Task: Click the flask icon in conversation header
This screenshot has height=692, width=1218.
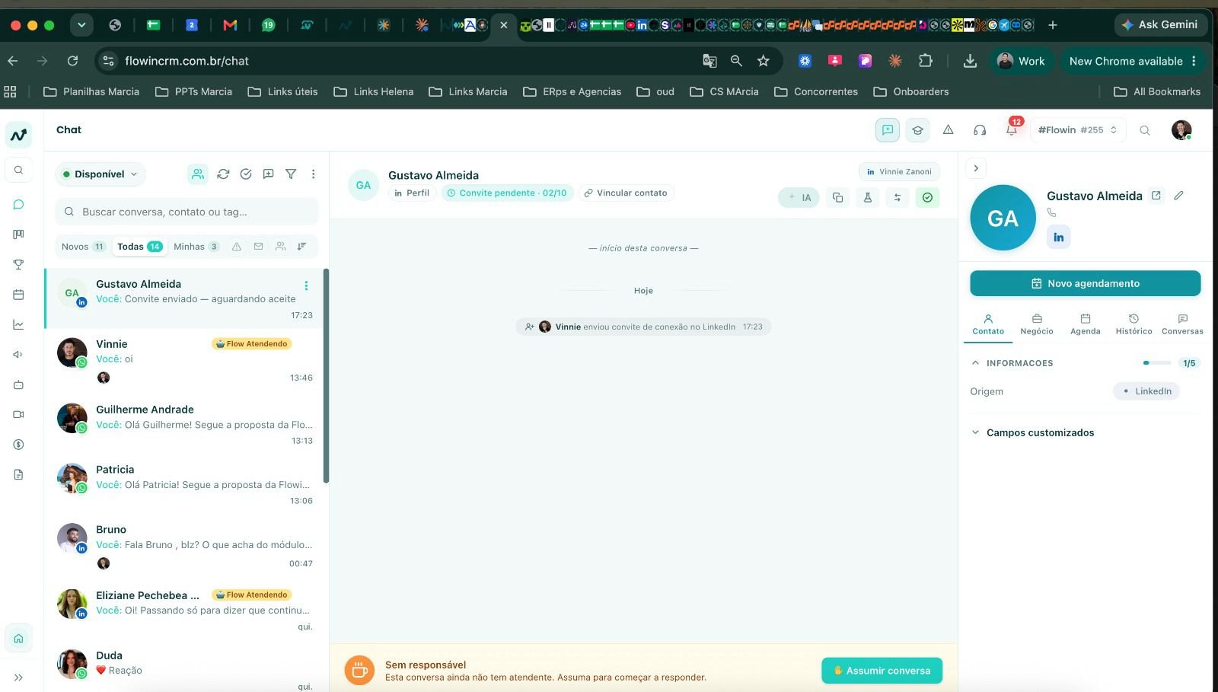Action: click(867, 198)
